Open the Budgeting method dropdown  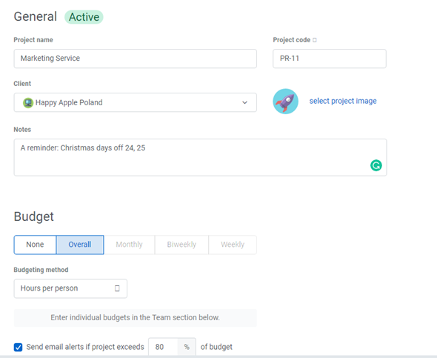tap(70, 288)
